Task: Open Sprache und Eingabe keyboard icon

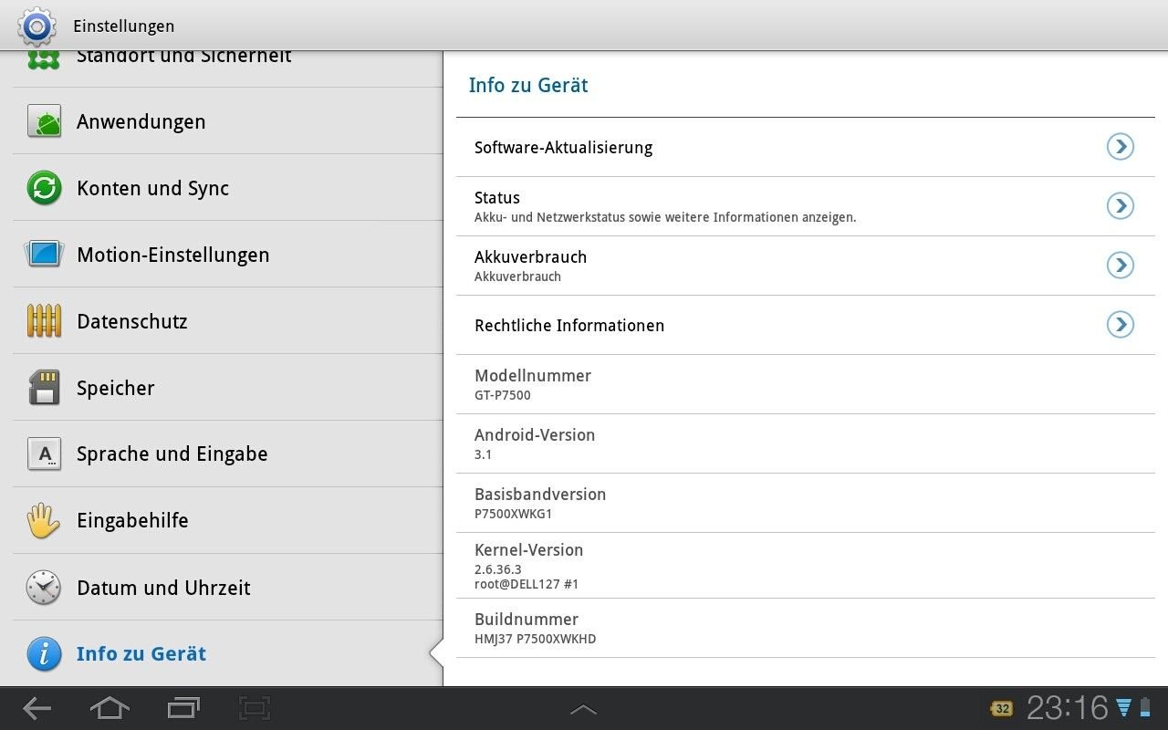Action: point(44,454)
